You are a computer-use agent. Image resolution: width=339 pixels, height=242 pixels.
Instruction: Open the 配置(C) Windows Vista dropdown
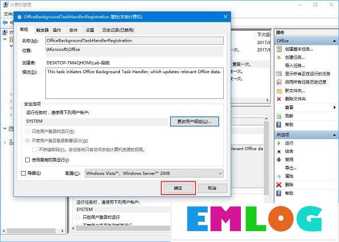click(154, 173)
